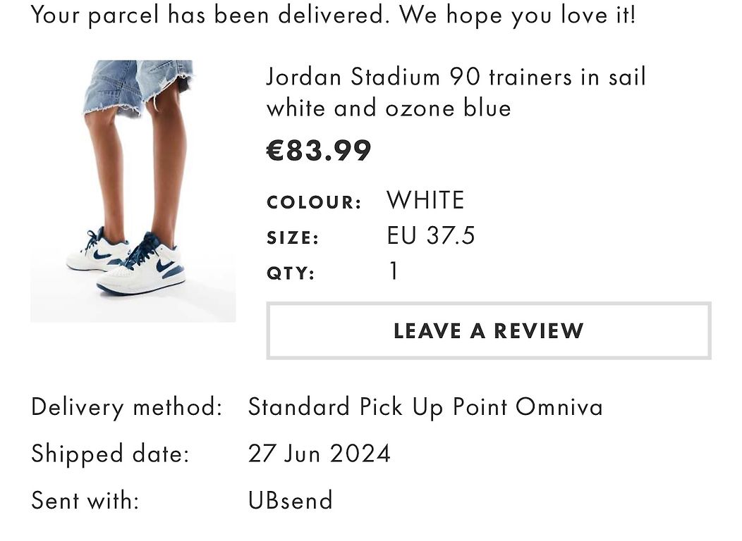Click the QTY label

[291, 273]
